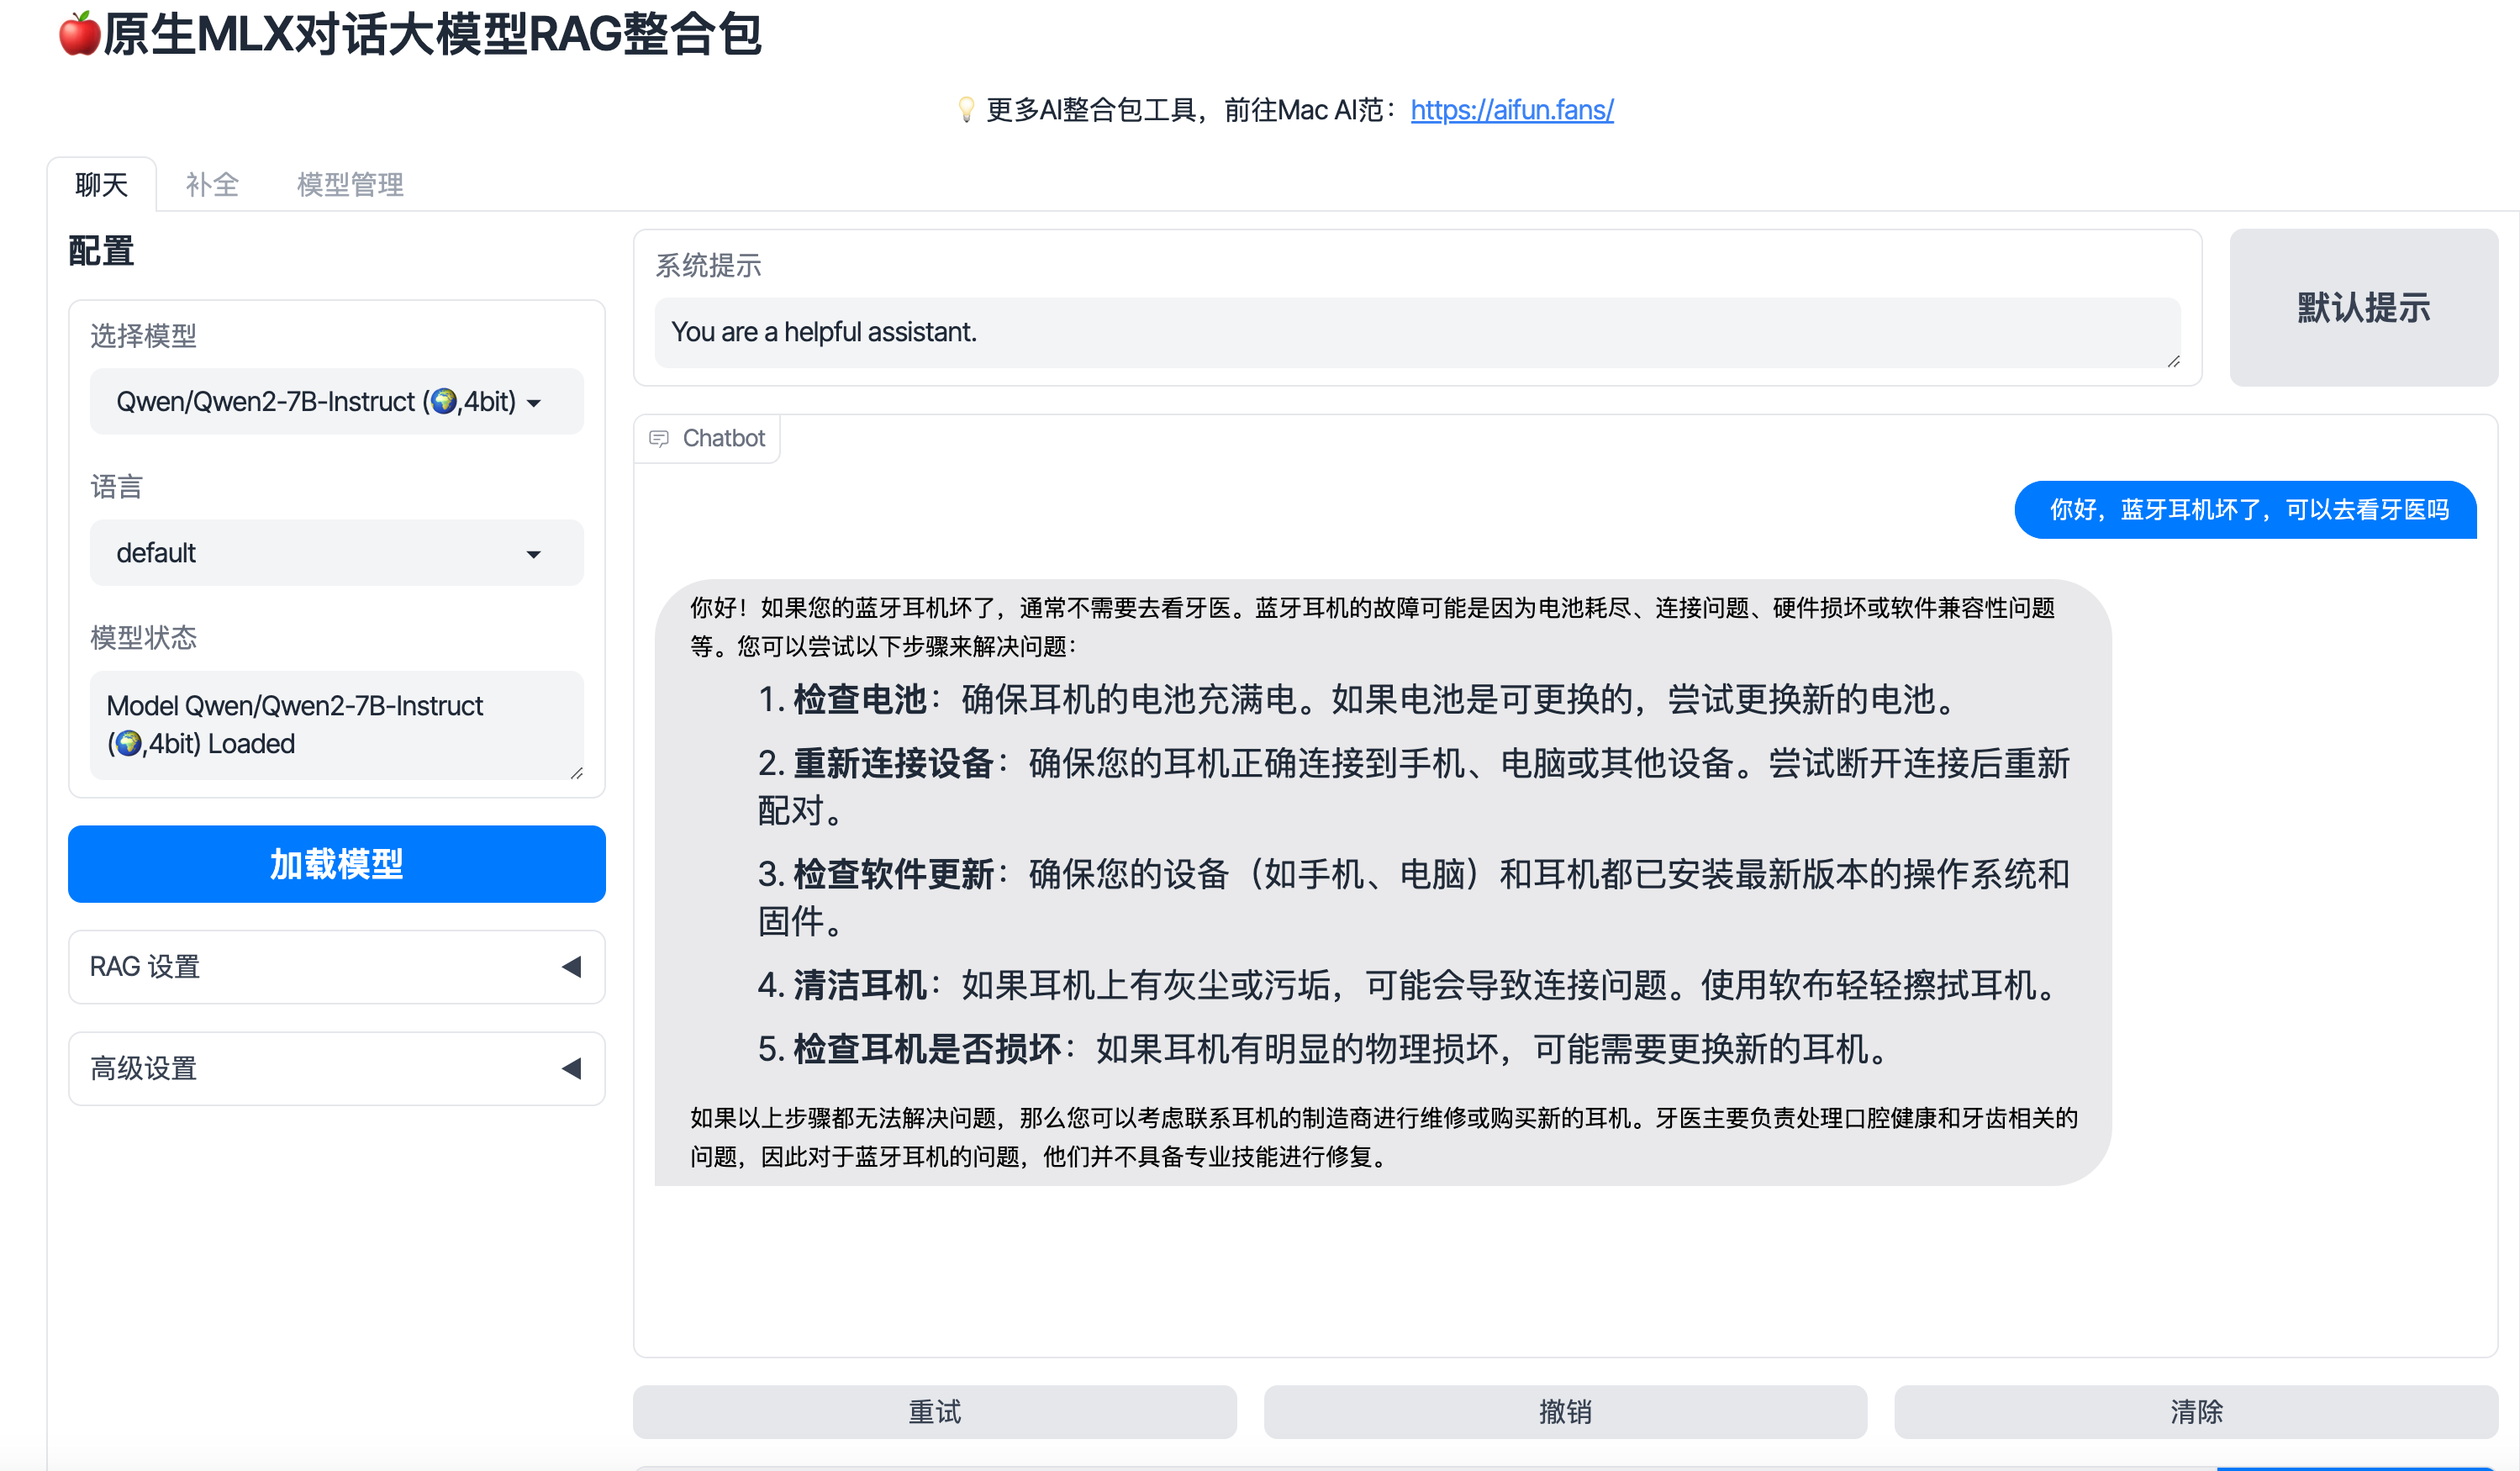Click the page title 原生MLX对话大模型RAG整合包
This screenshot has height=1471, width=2520.
[x=432, y=34]
